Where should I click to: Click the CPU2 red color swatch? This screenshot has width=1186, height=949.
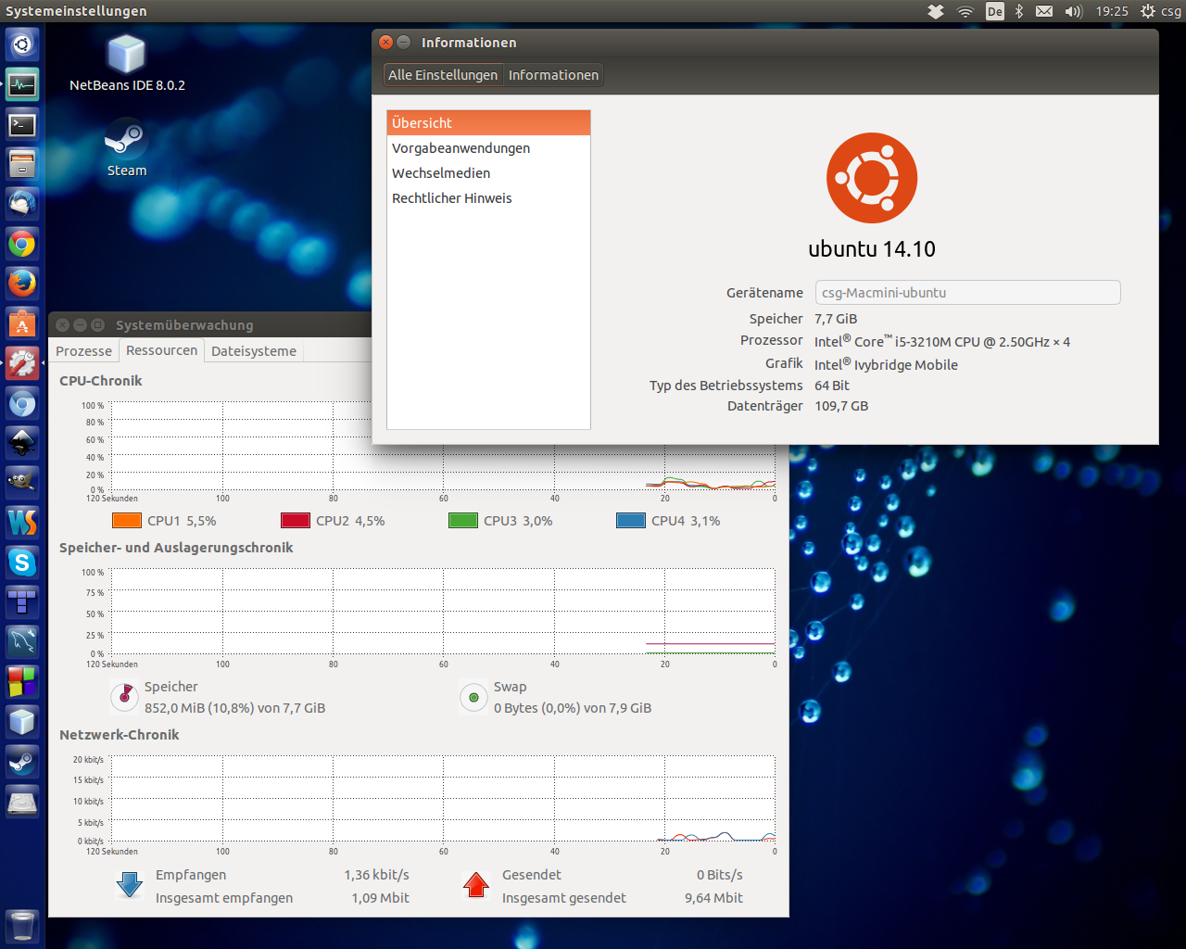[296, 521]
